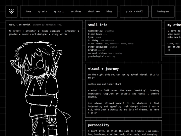Navigate to the blog
Viewport: 181px width, 136px height.
[x=109, y=11]
